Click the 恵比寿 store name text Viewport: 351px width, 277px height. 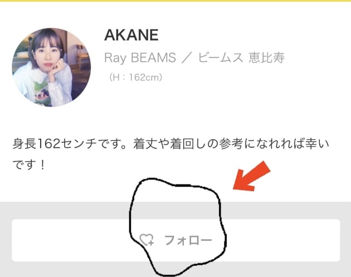pyautogui.click(x=267, y=57)
